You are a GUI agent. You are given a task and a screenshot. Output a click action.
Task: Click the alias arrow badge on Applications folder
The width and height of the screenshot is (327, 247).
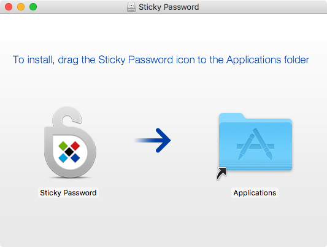(221, 173)
